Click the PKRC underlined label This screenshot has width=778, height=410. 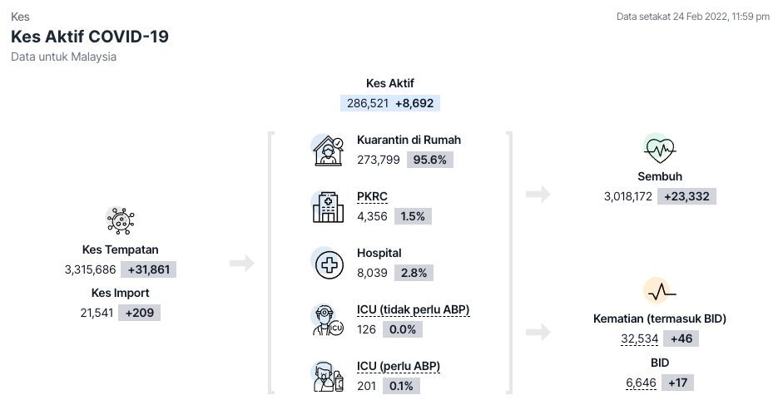point(372,196)
